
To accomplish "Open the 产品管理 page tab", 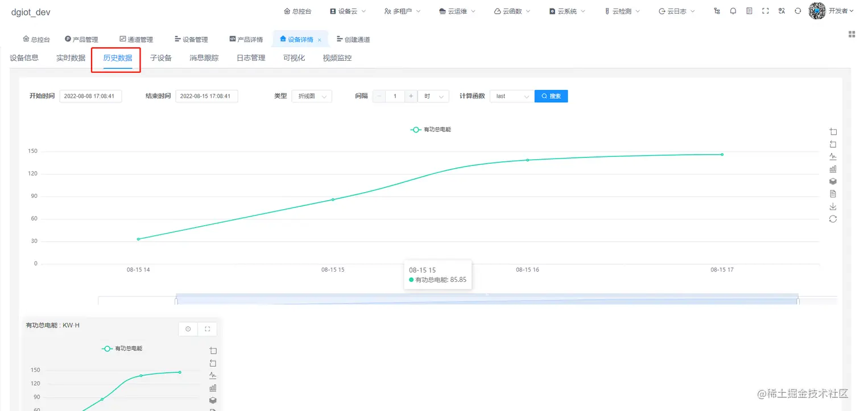I will pos(82,39).
